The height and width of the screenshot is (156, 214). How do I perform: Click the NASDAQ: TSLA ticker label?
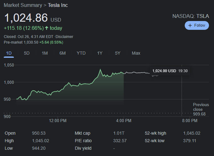coord(191,16)
